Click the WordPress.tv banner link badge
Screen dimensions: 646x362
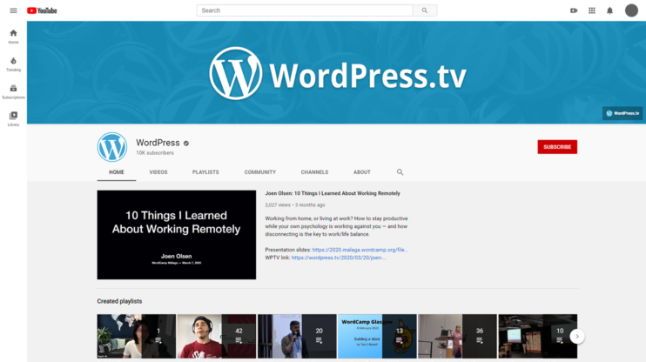click(x=622, y=113)
